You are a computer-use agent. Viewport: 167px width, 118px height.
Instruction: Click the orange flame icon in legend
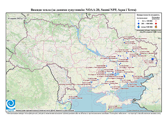pyautogui.click(x=156, y=27)
